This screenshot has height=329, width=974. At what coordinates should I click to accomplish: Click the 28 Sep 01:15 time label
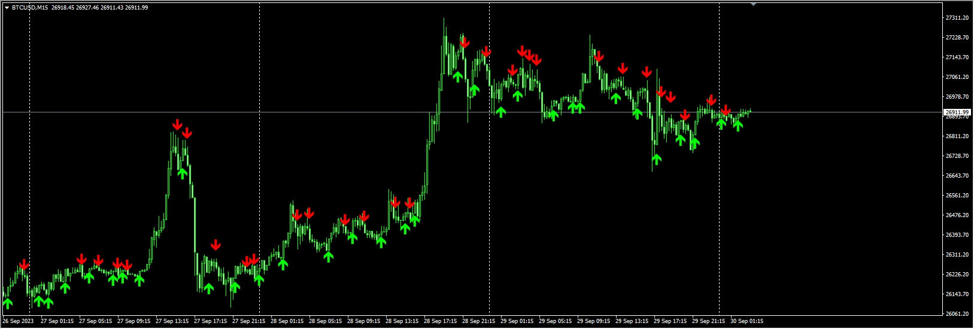click(x=287, y=321)
